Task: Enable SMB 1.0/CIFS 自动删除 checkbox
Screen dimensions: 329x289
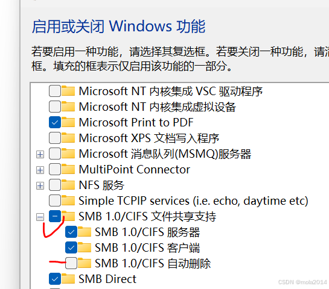Action: coord(71,263)
